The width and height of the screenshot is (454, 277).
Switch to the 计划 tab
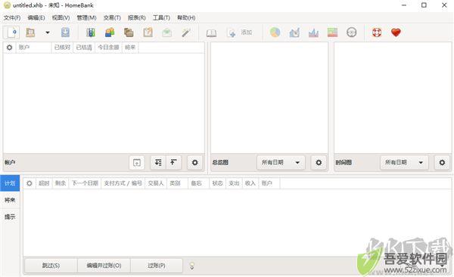coord(10,183)
